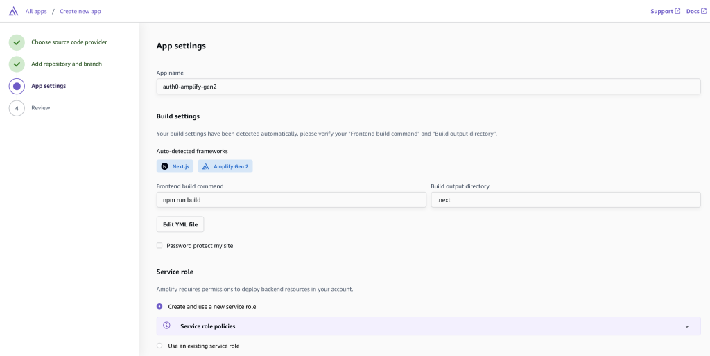Screen dimensions: 710x356
Task: Focus the Frontend build command field
Action: [x=291, y=200]
